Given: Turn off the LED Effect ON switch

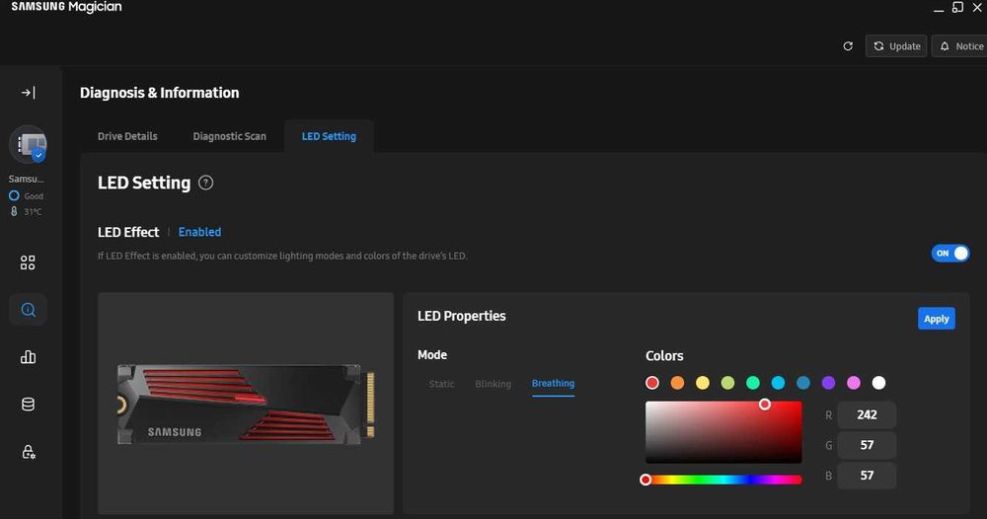Looking at the screenshot, I should [x=950, y=253].
